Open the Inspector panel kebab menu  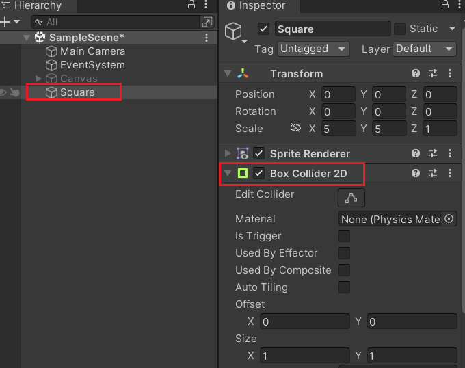pos(460,5)
